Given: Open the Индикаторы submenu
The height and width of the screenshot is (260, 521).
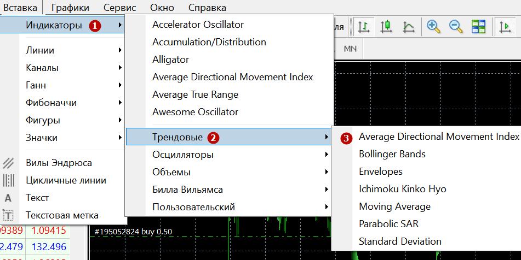Looking at the screenshot, I should point(62,25).
